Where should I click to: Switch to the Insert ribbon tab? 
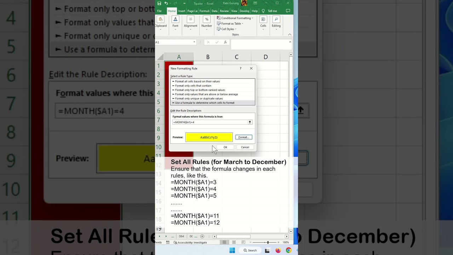click(182, 11)
